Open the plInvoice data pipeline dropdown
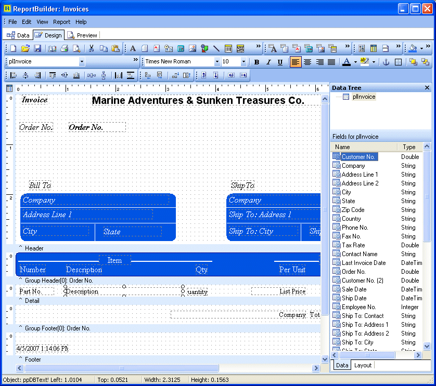The height and width of the screenshot is (386, 436). [82, 62]
